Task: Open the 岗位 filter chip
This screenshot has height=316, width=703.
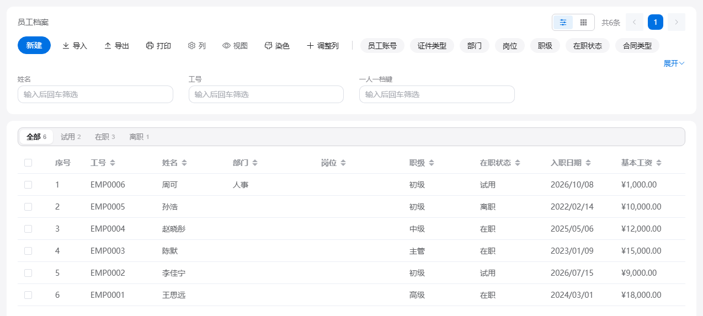Action: point(510,46)
